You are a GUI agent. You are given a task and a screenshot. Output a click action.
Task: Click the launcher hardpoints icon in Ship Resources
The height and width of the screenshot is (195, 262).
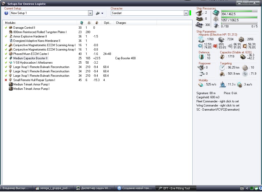(x=200, y=18)
